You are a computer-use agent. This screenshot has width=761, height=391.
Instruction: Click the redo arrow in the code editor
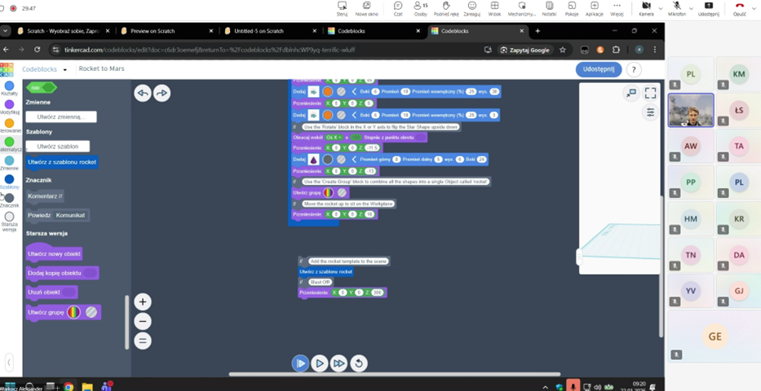pyautogui.click(x=161, y=94)
